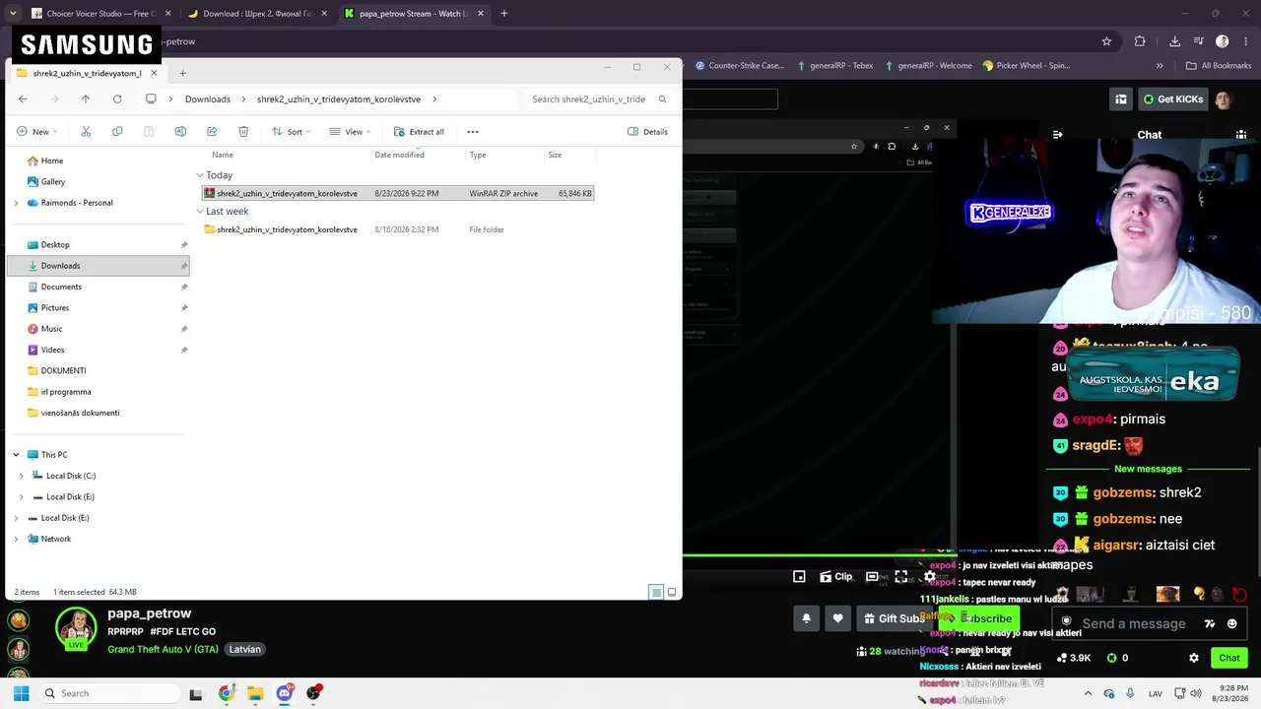
Task: Show more Chrome bookmarks chevron
Action: [1160, 66]
